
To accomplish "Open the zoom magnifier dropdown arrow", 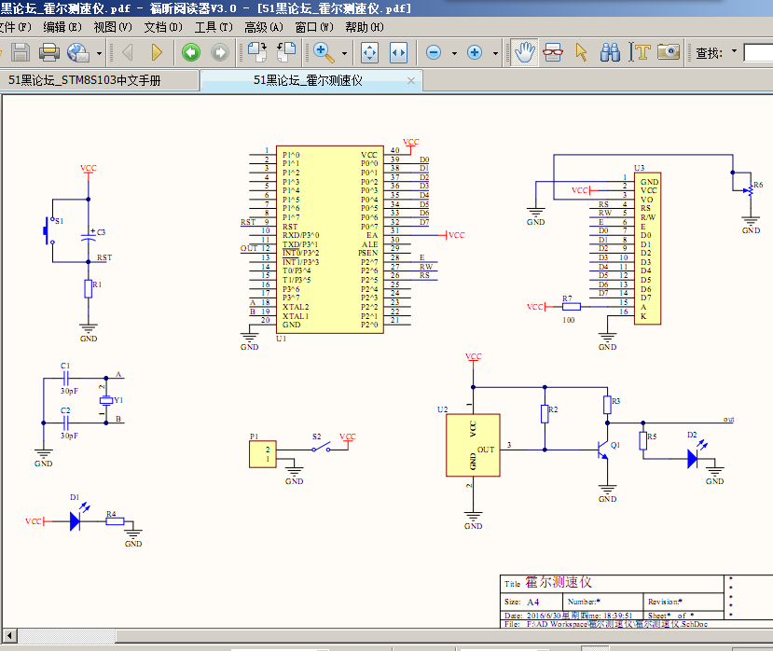I will [x=344, y=53].
